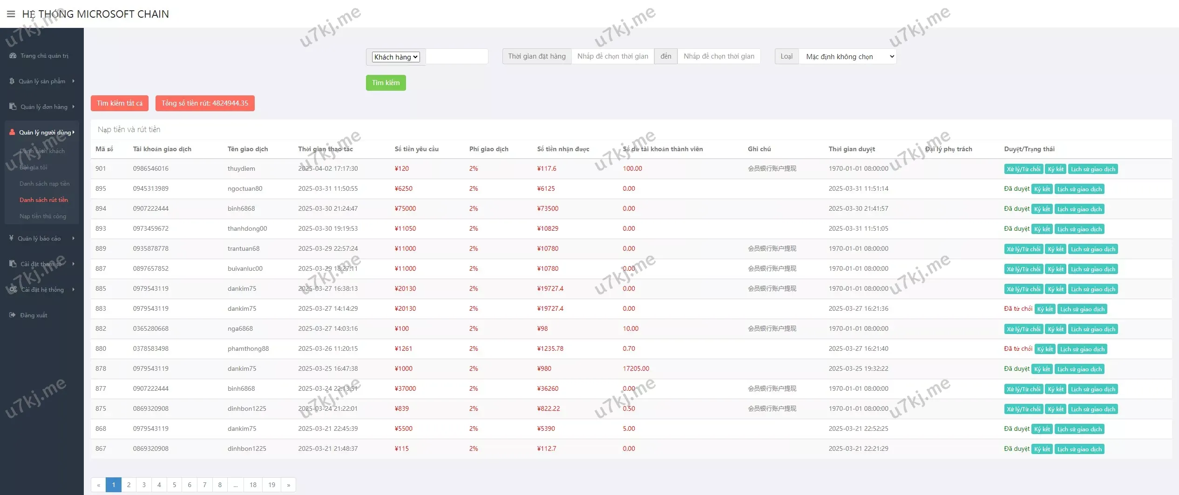Image resolution: width=1179 pixels, height=495 pixels.
Task: Click the start time input field
Action: pyautogui.click(x=612, y=56)
